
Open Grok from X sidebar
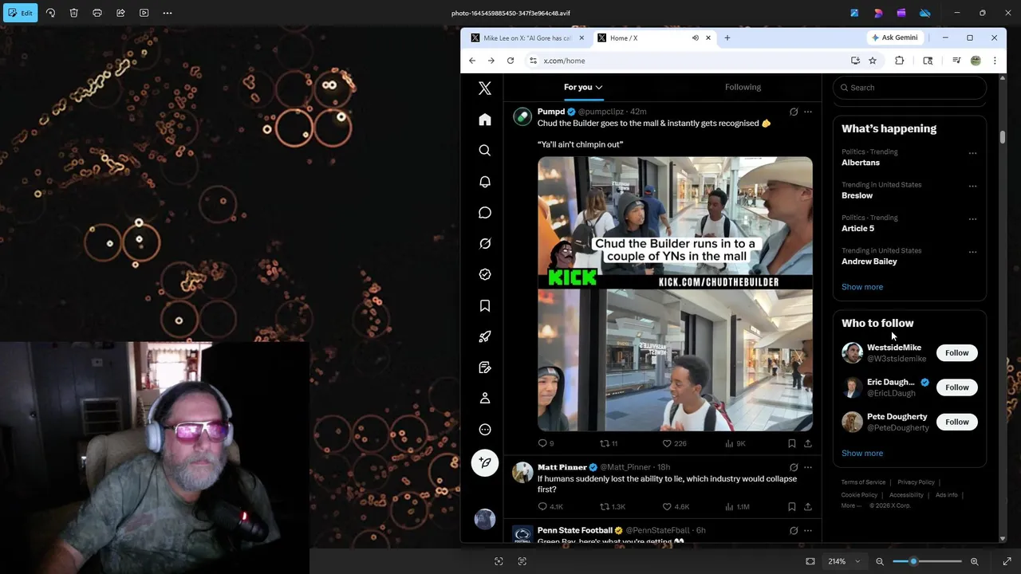pyautogui.click(x=485, y=244)
